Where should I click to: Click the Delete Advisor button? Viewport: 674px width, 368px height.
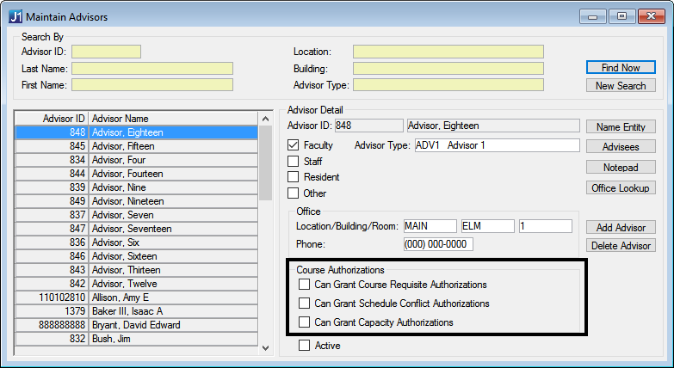point(620,246)
